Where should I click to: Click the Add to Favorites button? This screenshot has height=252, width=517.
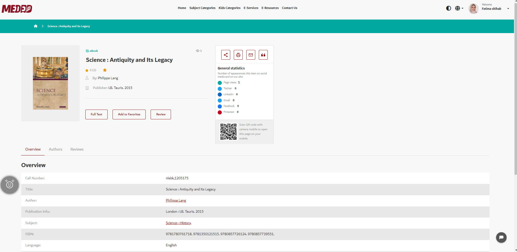point(129,114)
